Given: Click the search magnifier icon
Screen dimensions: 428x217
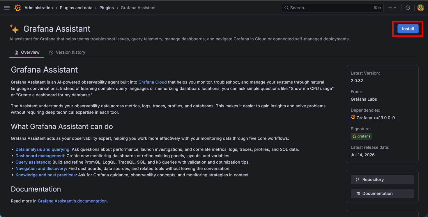Looking at the screenshot, I should [x=286, y=8].
